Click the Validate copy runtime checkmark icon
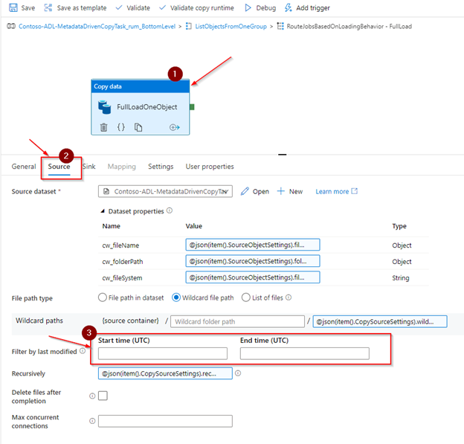The image size is (464, 444). pos(162,7)
